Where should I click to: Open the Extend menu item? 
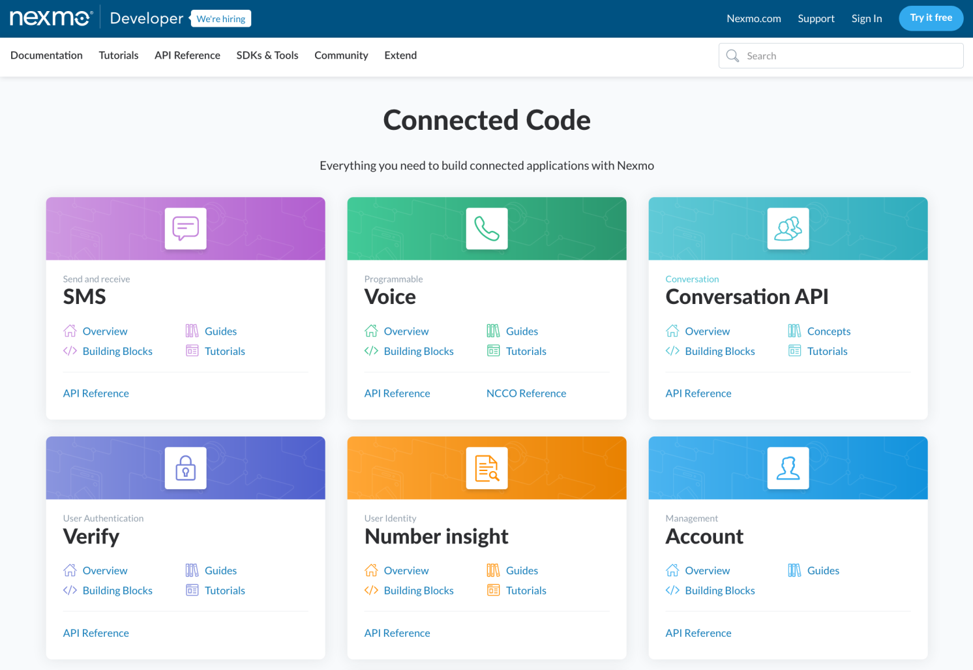pyautogui.click(x=400, y=55)
